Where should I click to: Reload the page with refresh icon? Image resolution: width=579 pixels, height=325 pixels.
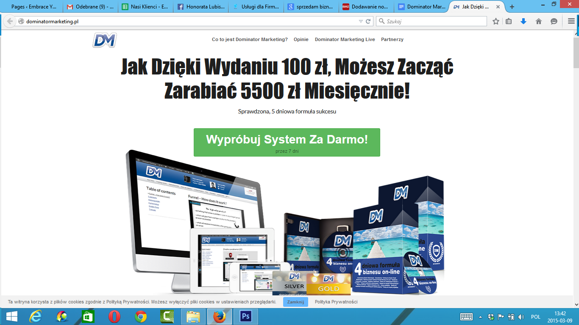368,22
